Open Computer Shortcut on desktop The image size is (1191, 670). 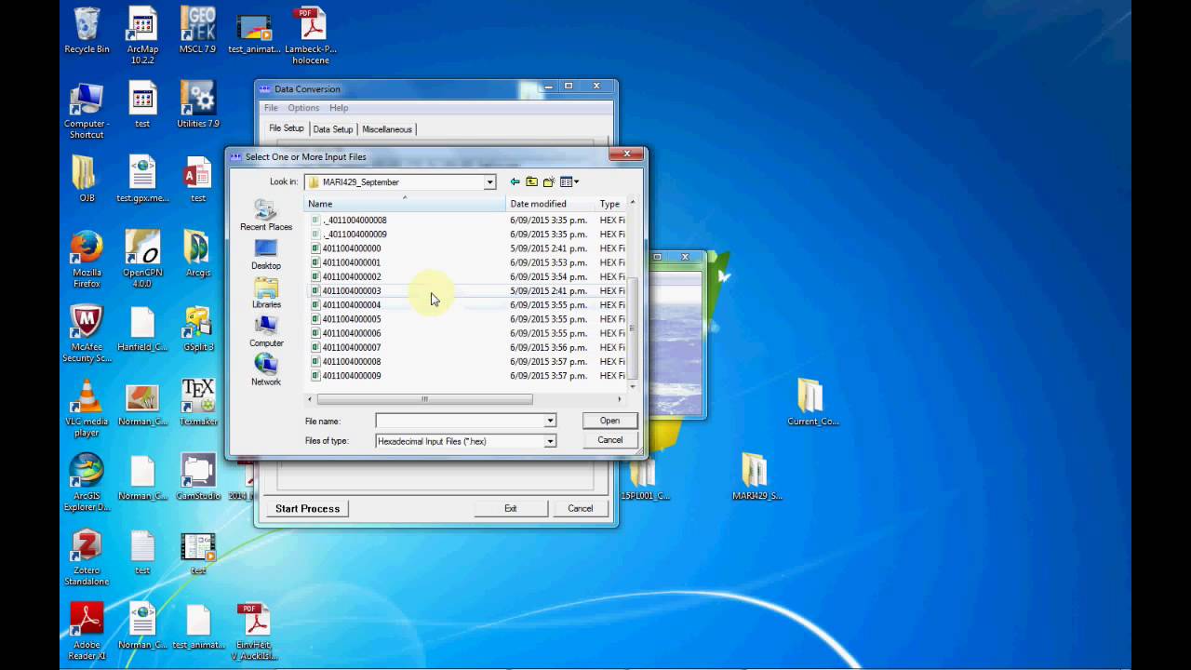tap(87, 110)
